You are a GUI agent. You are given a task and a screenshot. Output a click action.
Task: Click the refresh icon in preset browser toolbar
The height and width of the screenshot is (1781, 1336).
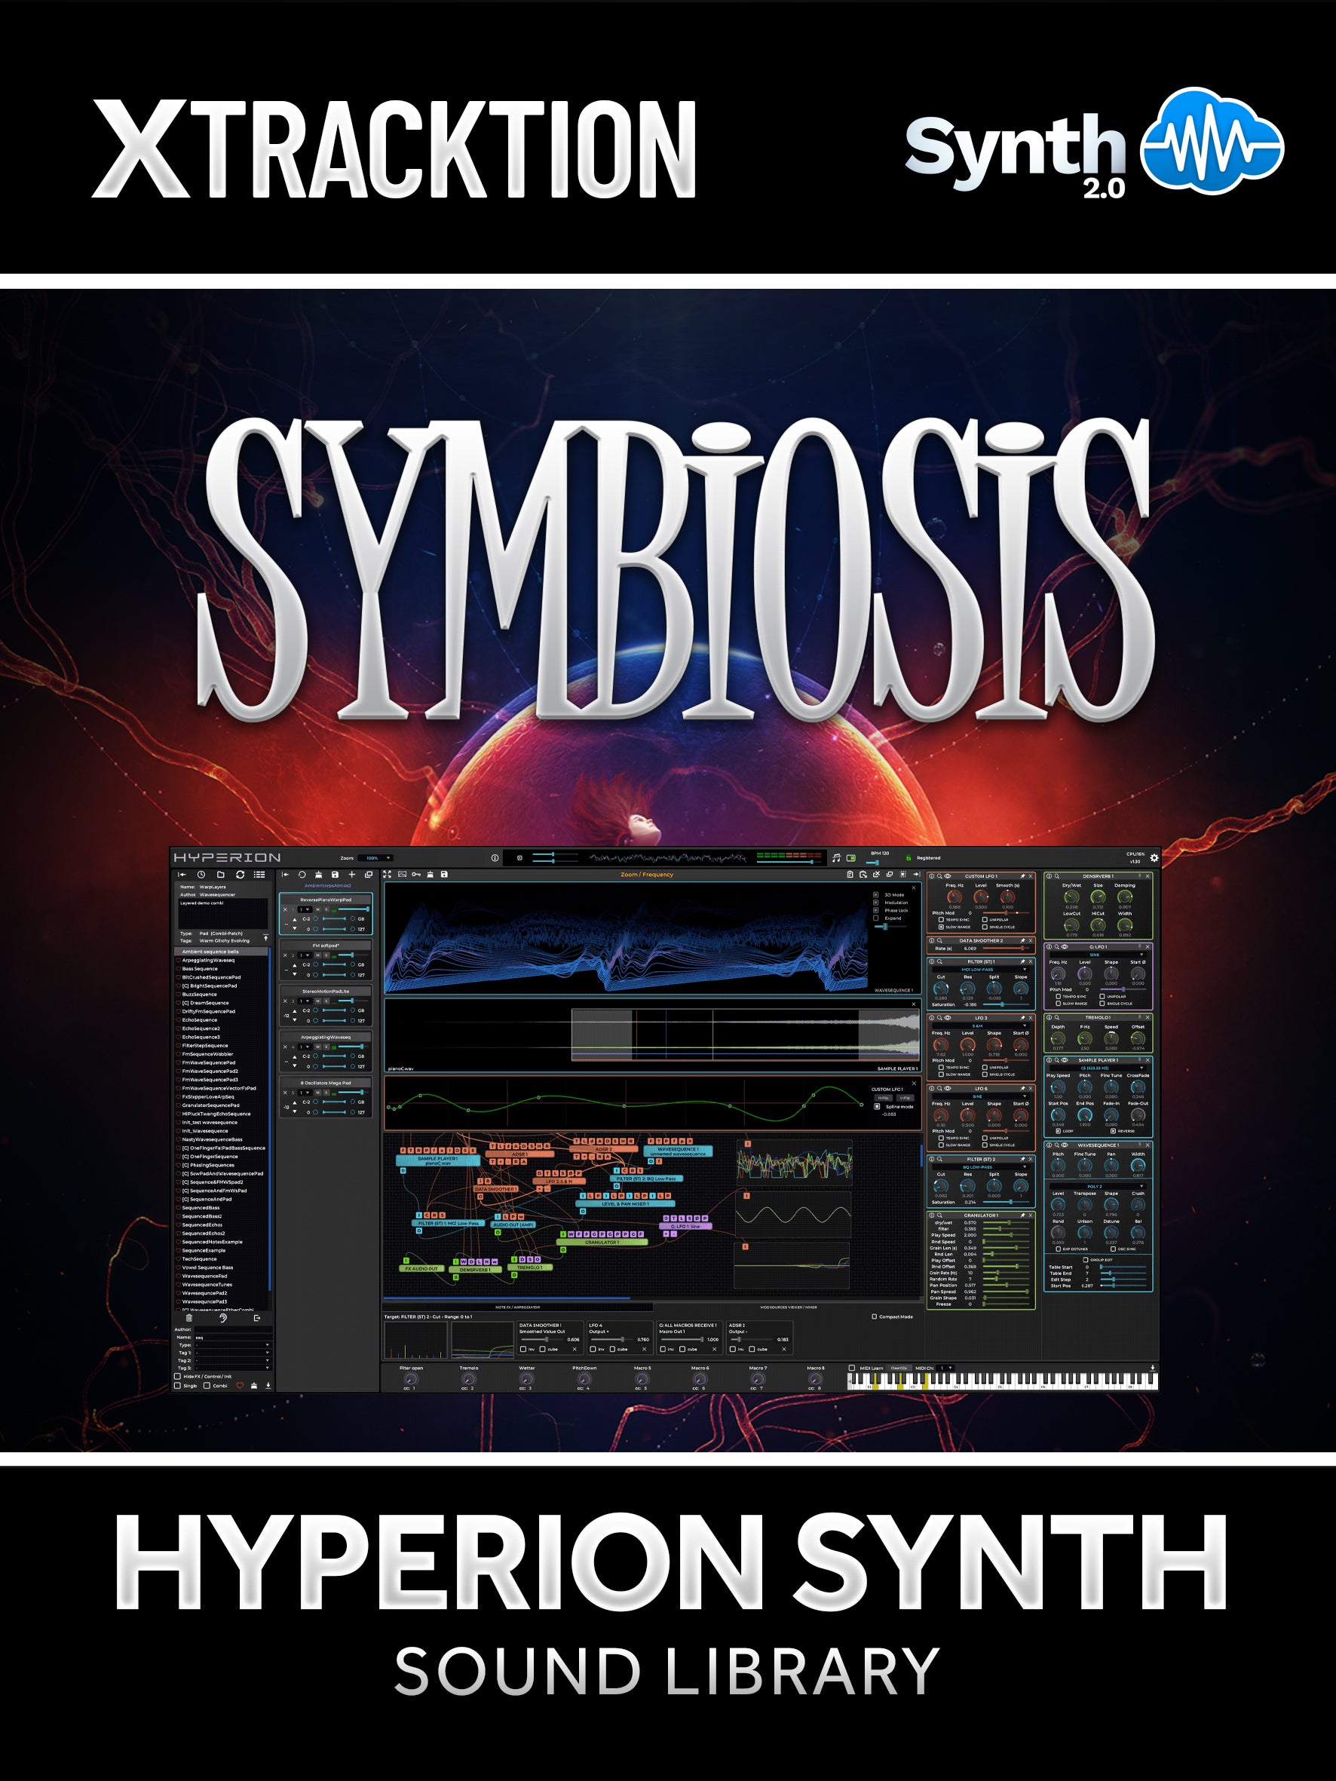pyautogui.click(x=241, y=875)
